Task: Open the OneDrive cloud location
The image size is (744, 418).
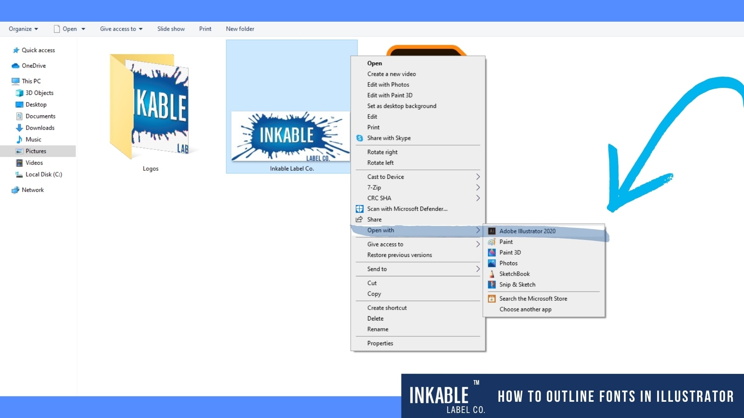Action: point(33,66)
